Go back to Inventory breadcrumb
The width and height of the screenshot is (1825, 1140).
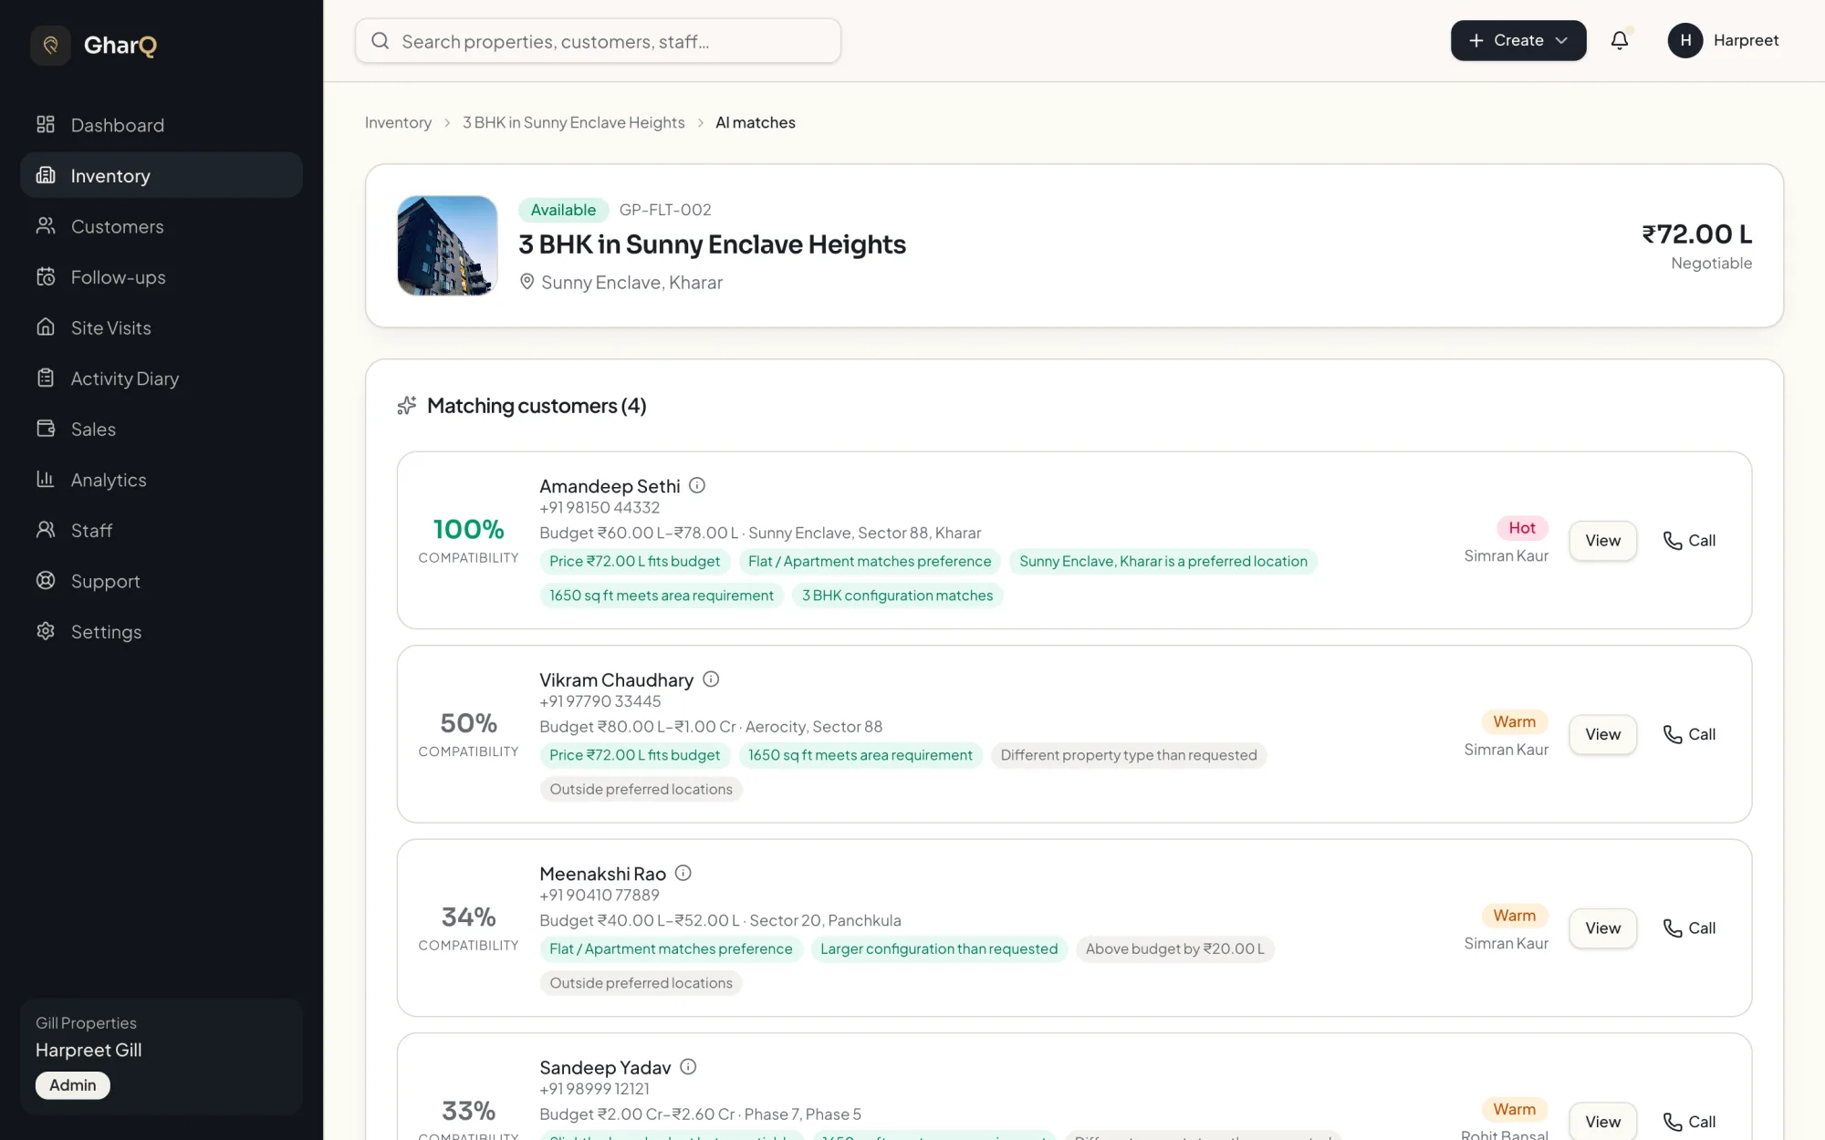coord(398,122)
